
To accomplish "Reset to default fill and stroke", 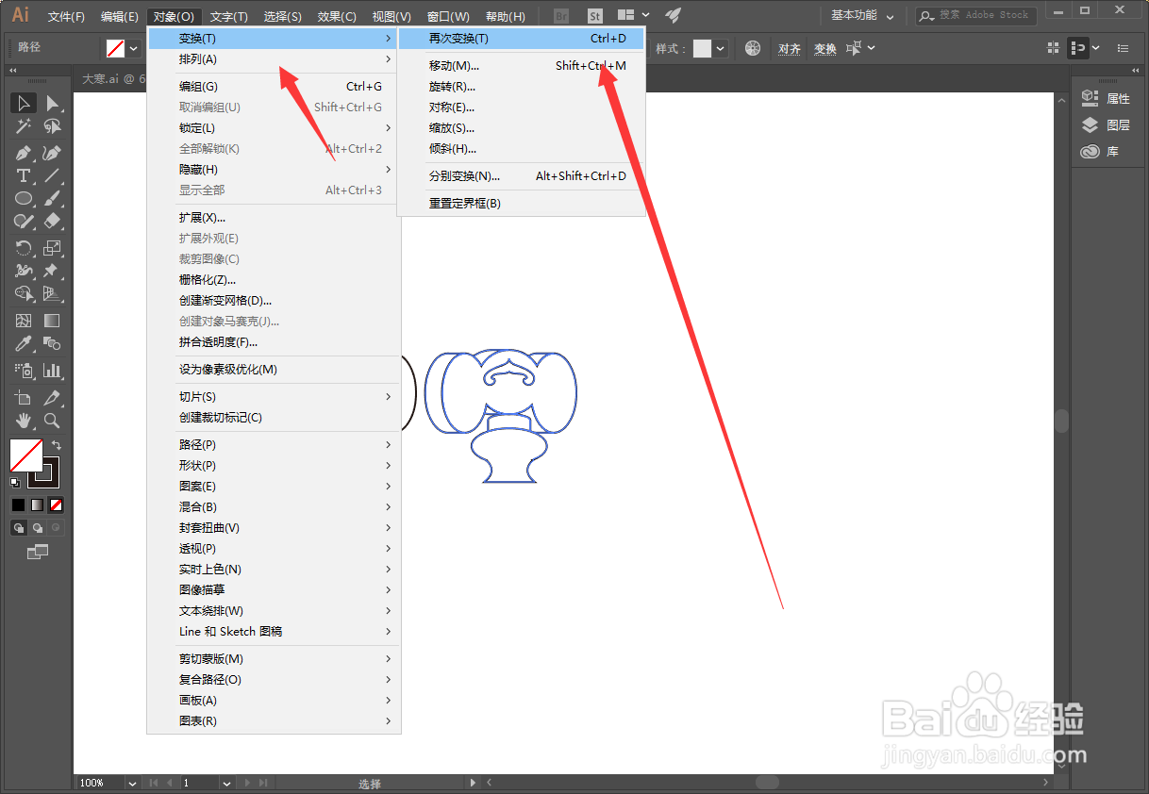I will (15, 482).
